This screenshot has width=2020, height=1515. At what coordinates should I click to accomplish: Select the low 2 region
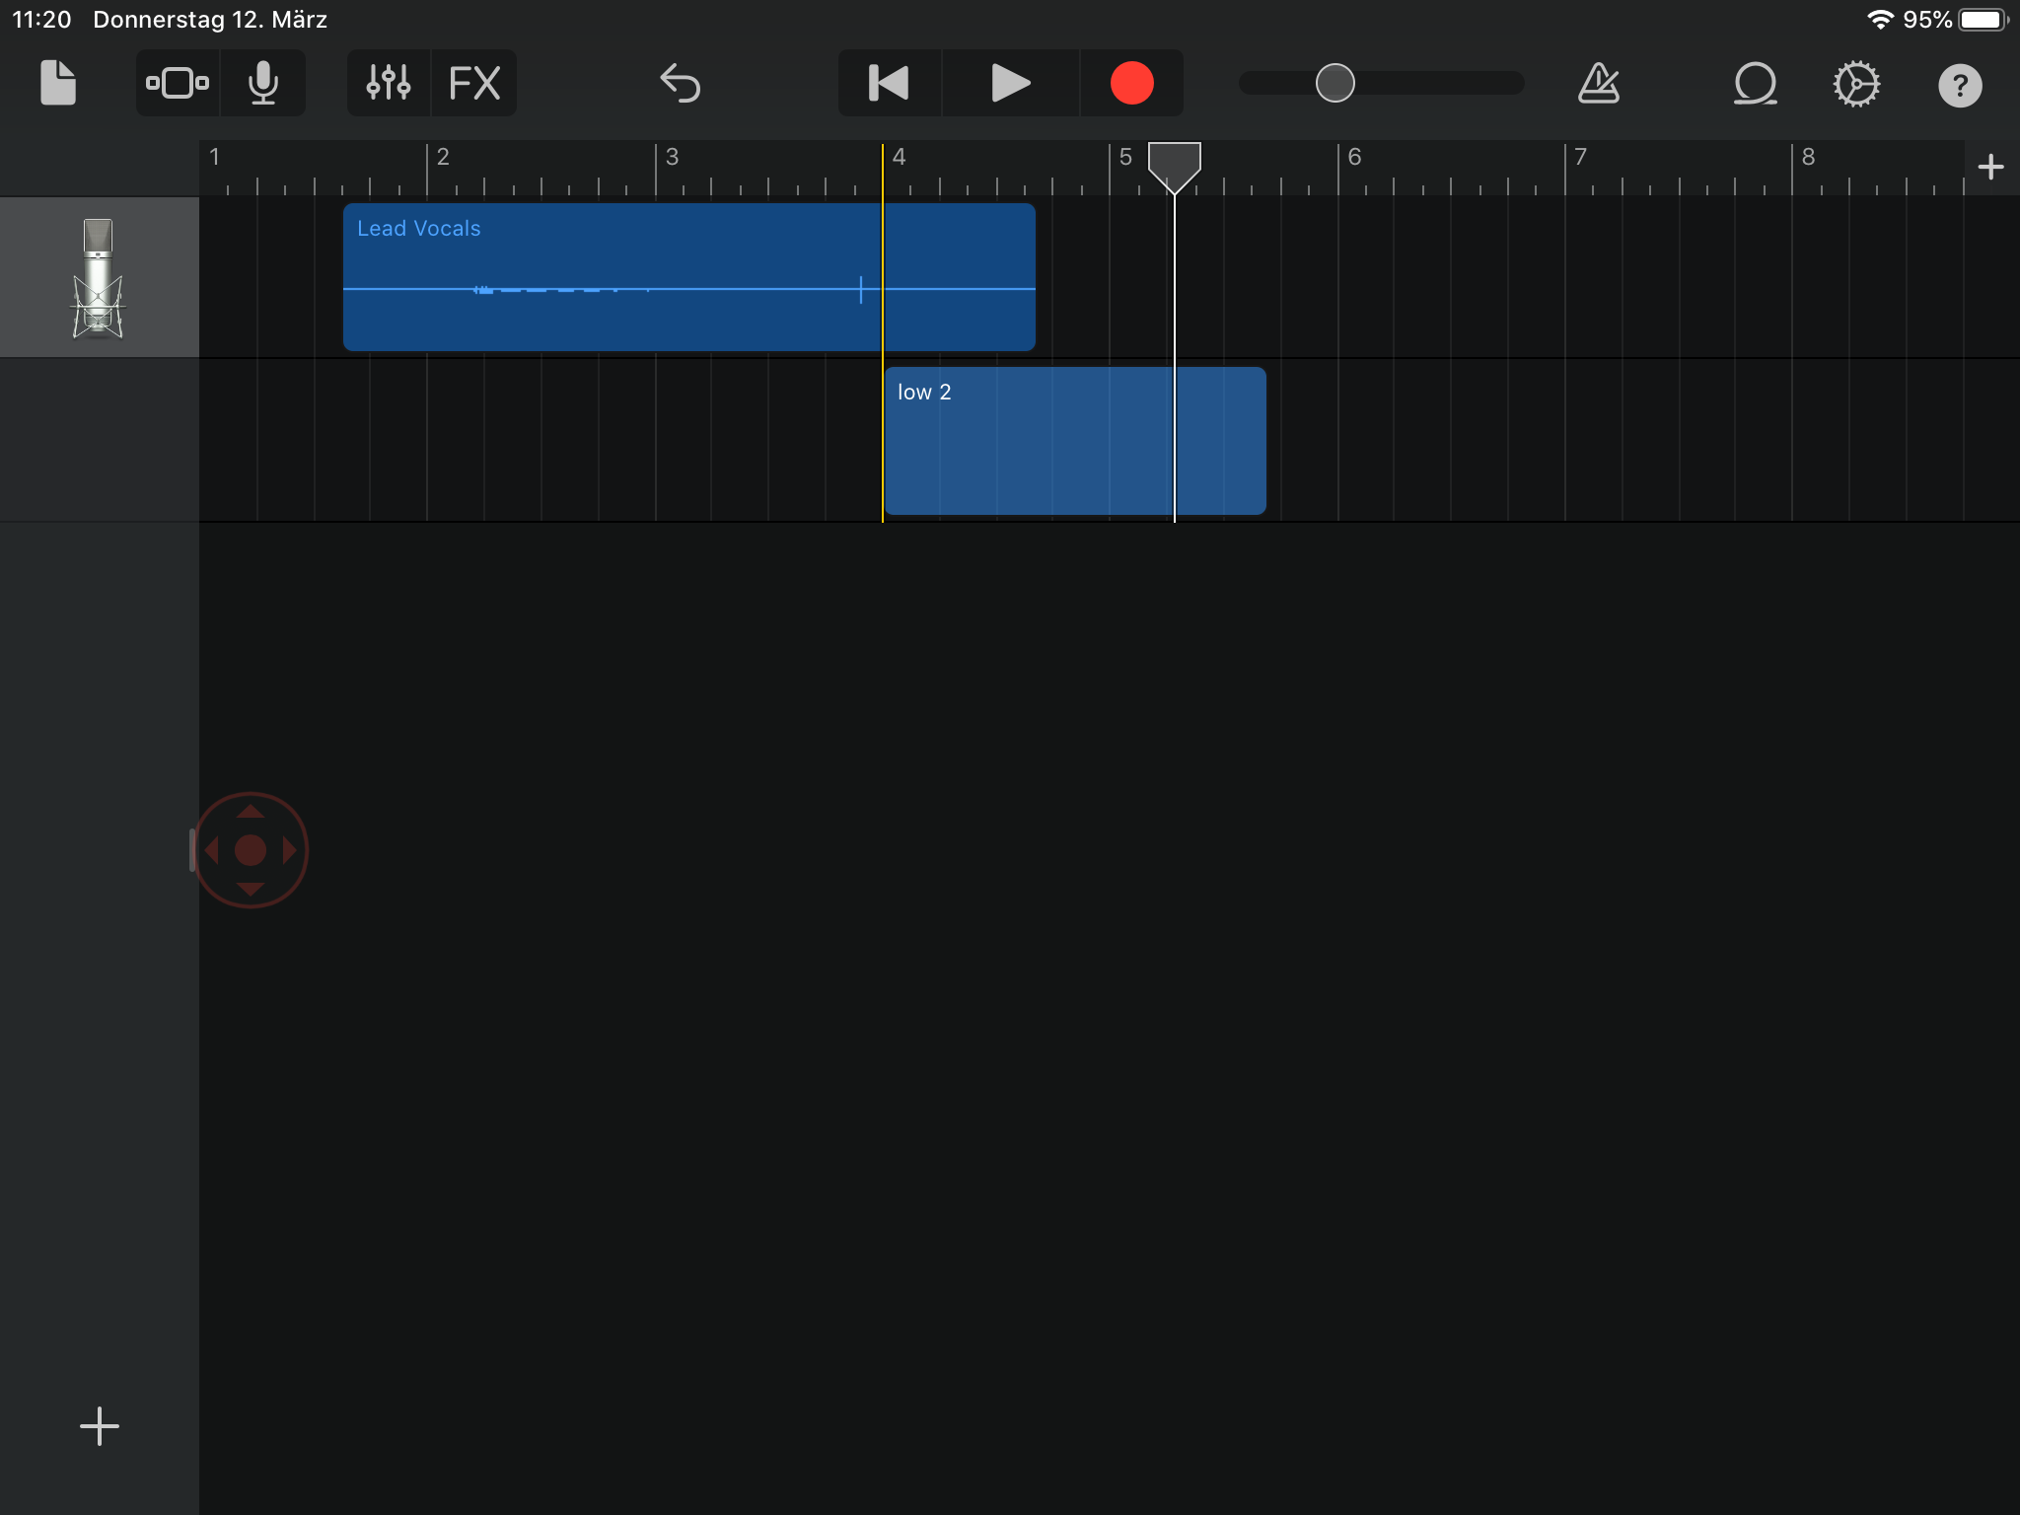(1075, 441)
